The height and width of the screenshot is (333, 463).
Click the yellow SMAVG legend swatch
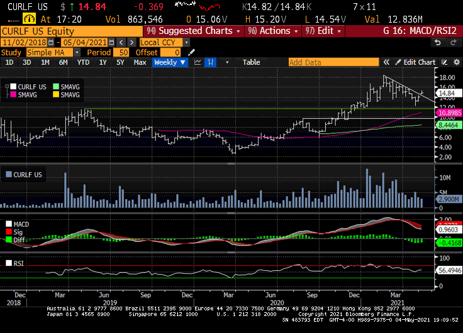(56, 95)
